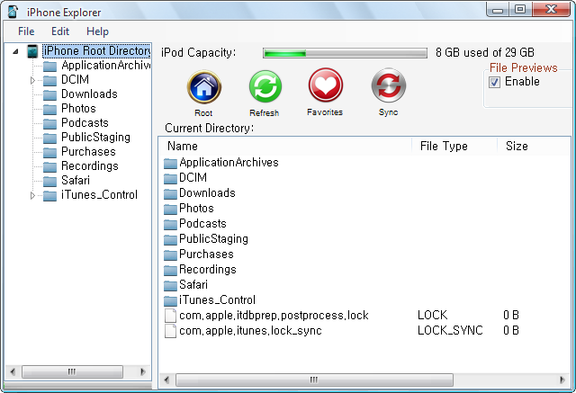Click the file list scroll-left arrow
The width and height of the screenshot is (576, 393).
tap(166, 380)
